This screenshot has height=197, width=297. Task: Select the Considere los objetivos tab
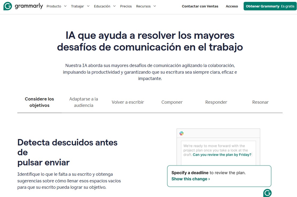(x=39, y=102)
